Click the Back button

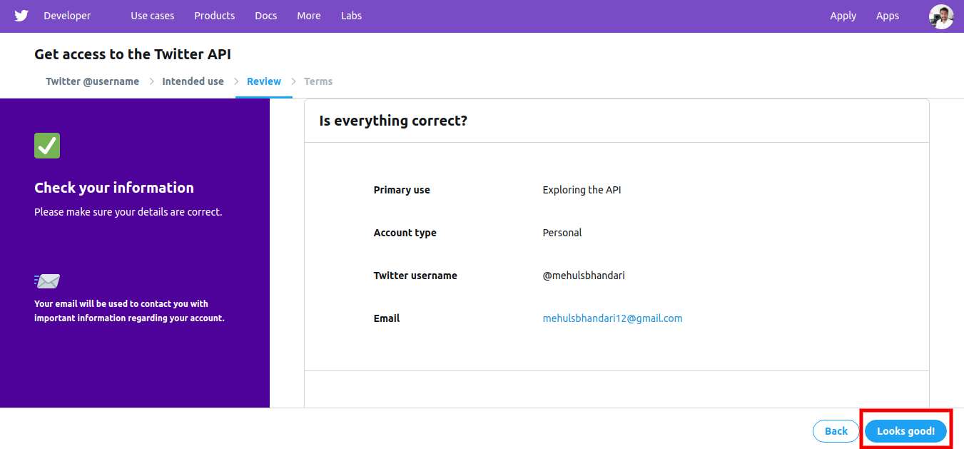[x=836, y=431]
